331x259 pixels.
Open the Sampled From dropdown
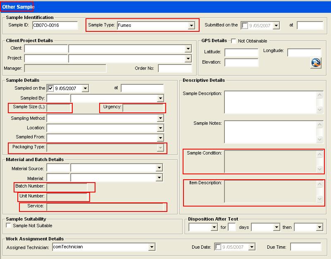pos(160,138)
